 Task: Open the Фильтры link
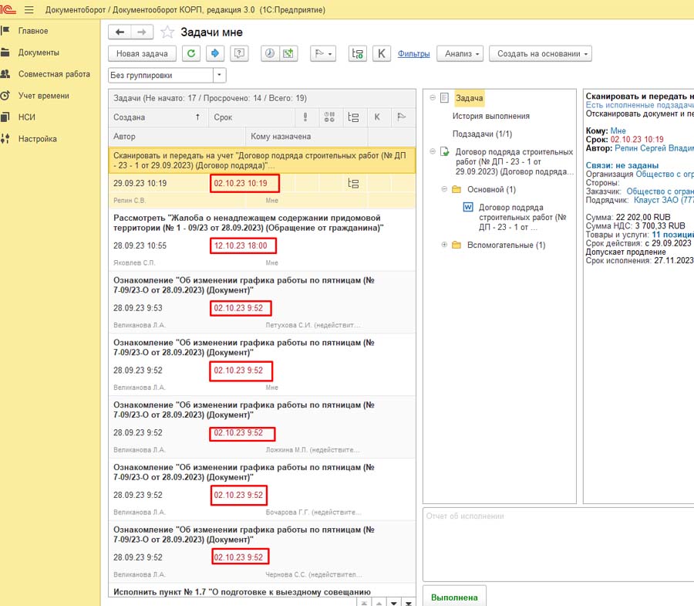(x=414, y=53)
